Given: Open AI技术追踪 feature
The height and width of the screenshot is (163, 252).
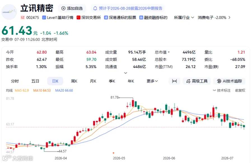Looking at the screenshot, I should coord(229,81).
